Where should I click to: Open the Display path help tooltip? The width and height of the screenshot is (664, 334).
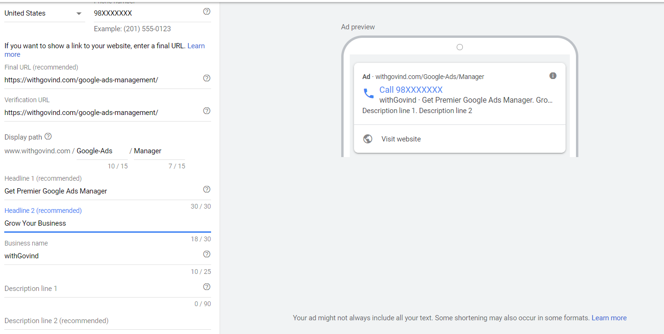coord(48,136)
